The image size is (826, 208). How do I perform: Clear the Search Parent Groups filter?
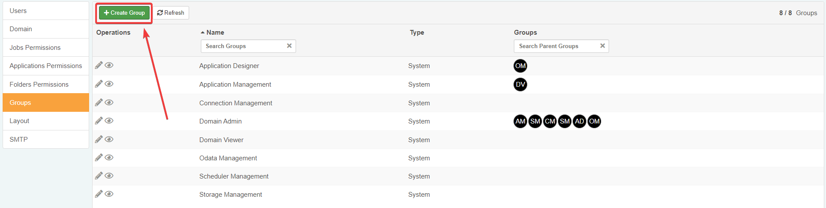pyautogui.click(x=602, y=46)
